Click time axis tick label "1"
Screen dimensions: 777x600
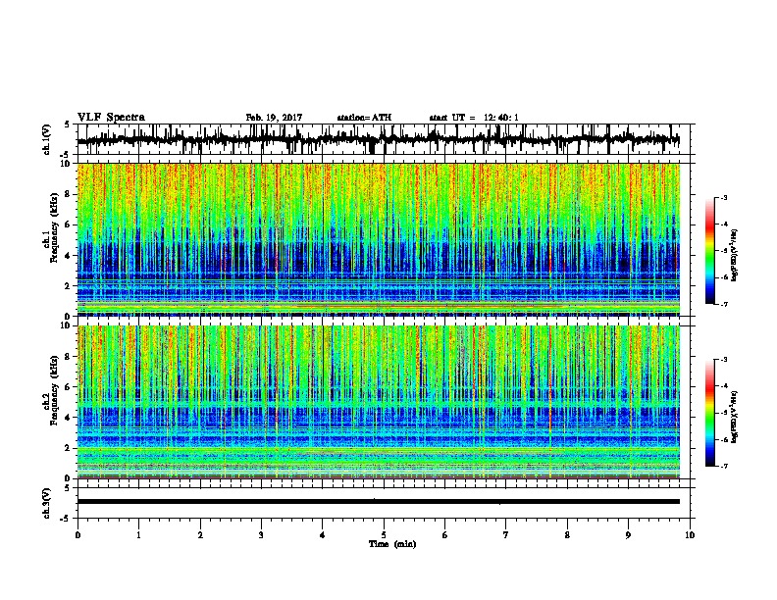pos(138,535)
